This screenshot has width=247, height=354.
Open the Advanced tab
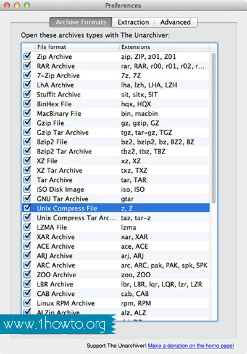click(x=175, y=22)
